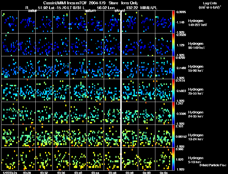Click the MIMI/APL credit text

point(148,8)
